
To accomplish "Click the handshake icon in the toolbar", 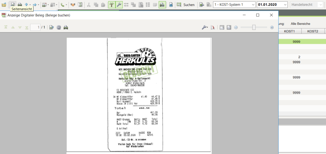I will pos(73,4).
